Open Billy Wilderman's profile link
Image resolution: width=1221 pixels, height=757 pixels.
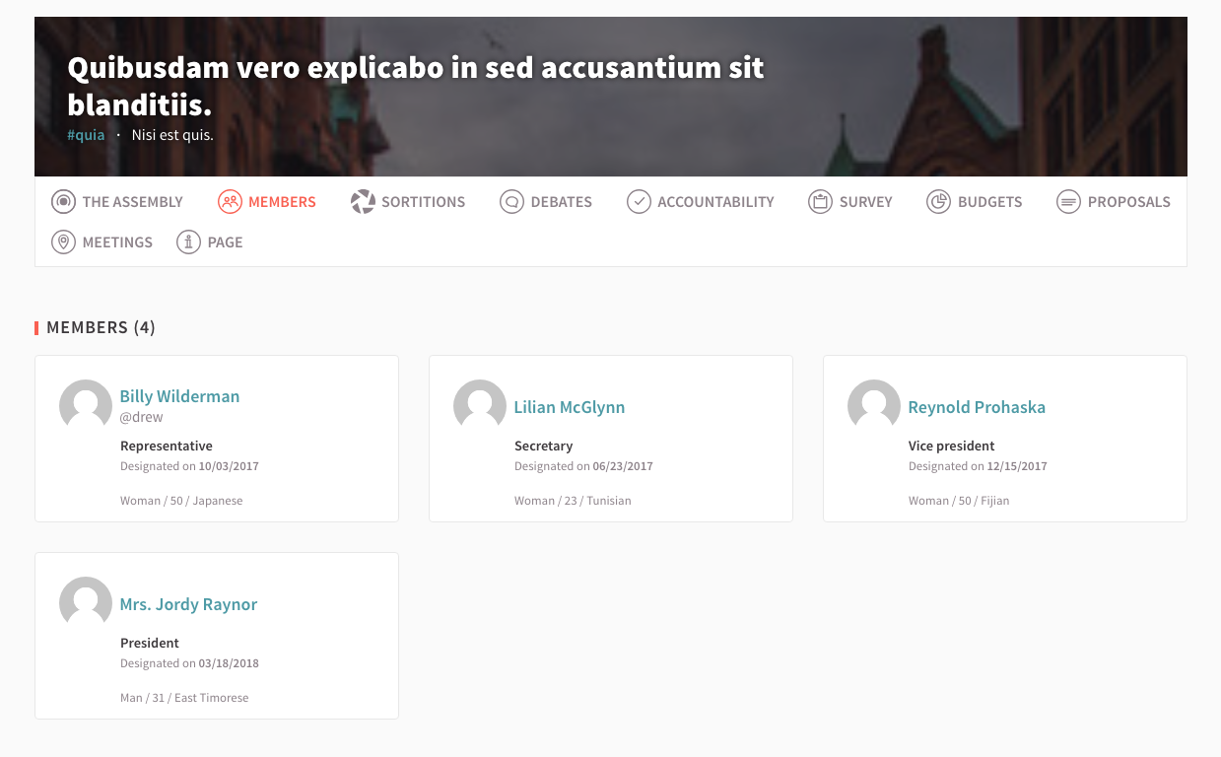(x=179, y=396)
